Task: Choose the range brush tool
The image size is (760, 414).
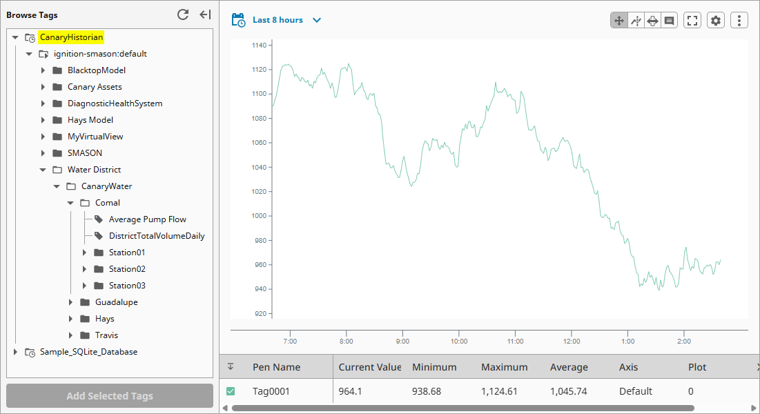Action: 652,21
